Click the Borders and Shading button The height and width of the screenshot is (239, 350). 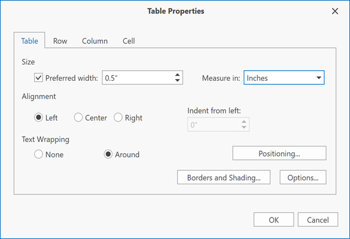pos(224,177)
